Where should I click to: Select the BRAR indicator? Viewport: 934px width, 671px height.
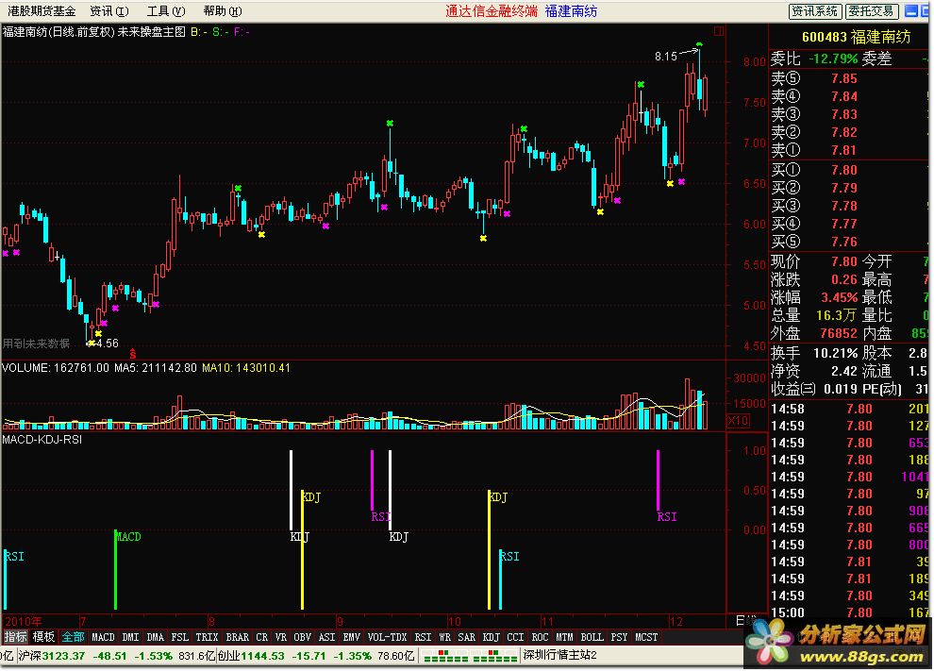[237, 637]
